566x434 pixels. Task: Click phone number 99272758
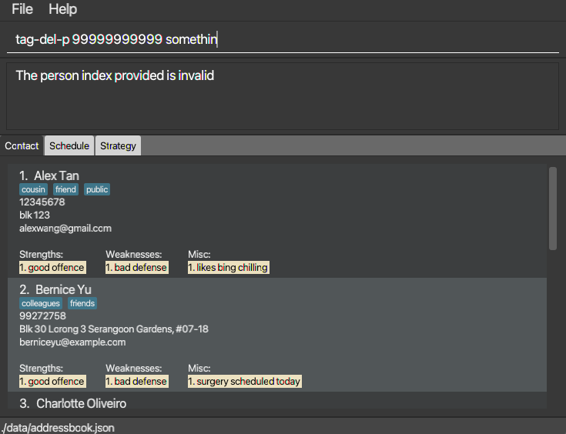pyautogui.click(x=42, y=316)
